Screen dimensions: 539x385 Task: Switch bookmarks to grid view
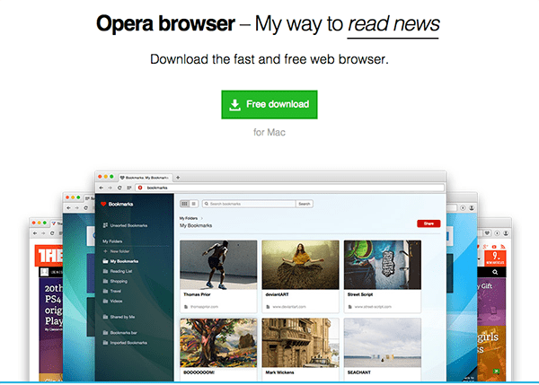[184, 204]
